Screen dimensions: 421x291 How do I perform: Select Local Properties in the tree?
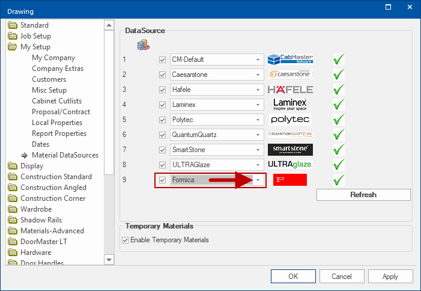point(57,123)
